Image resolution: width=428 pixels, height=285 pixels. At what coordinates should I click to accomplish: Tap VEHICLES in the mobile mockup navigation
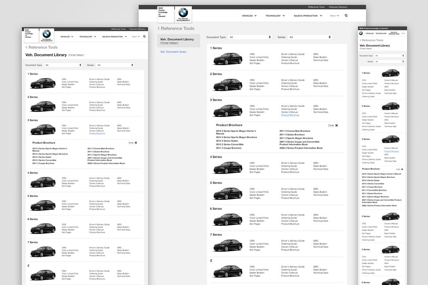(370, 33)
